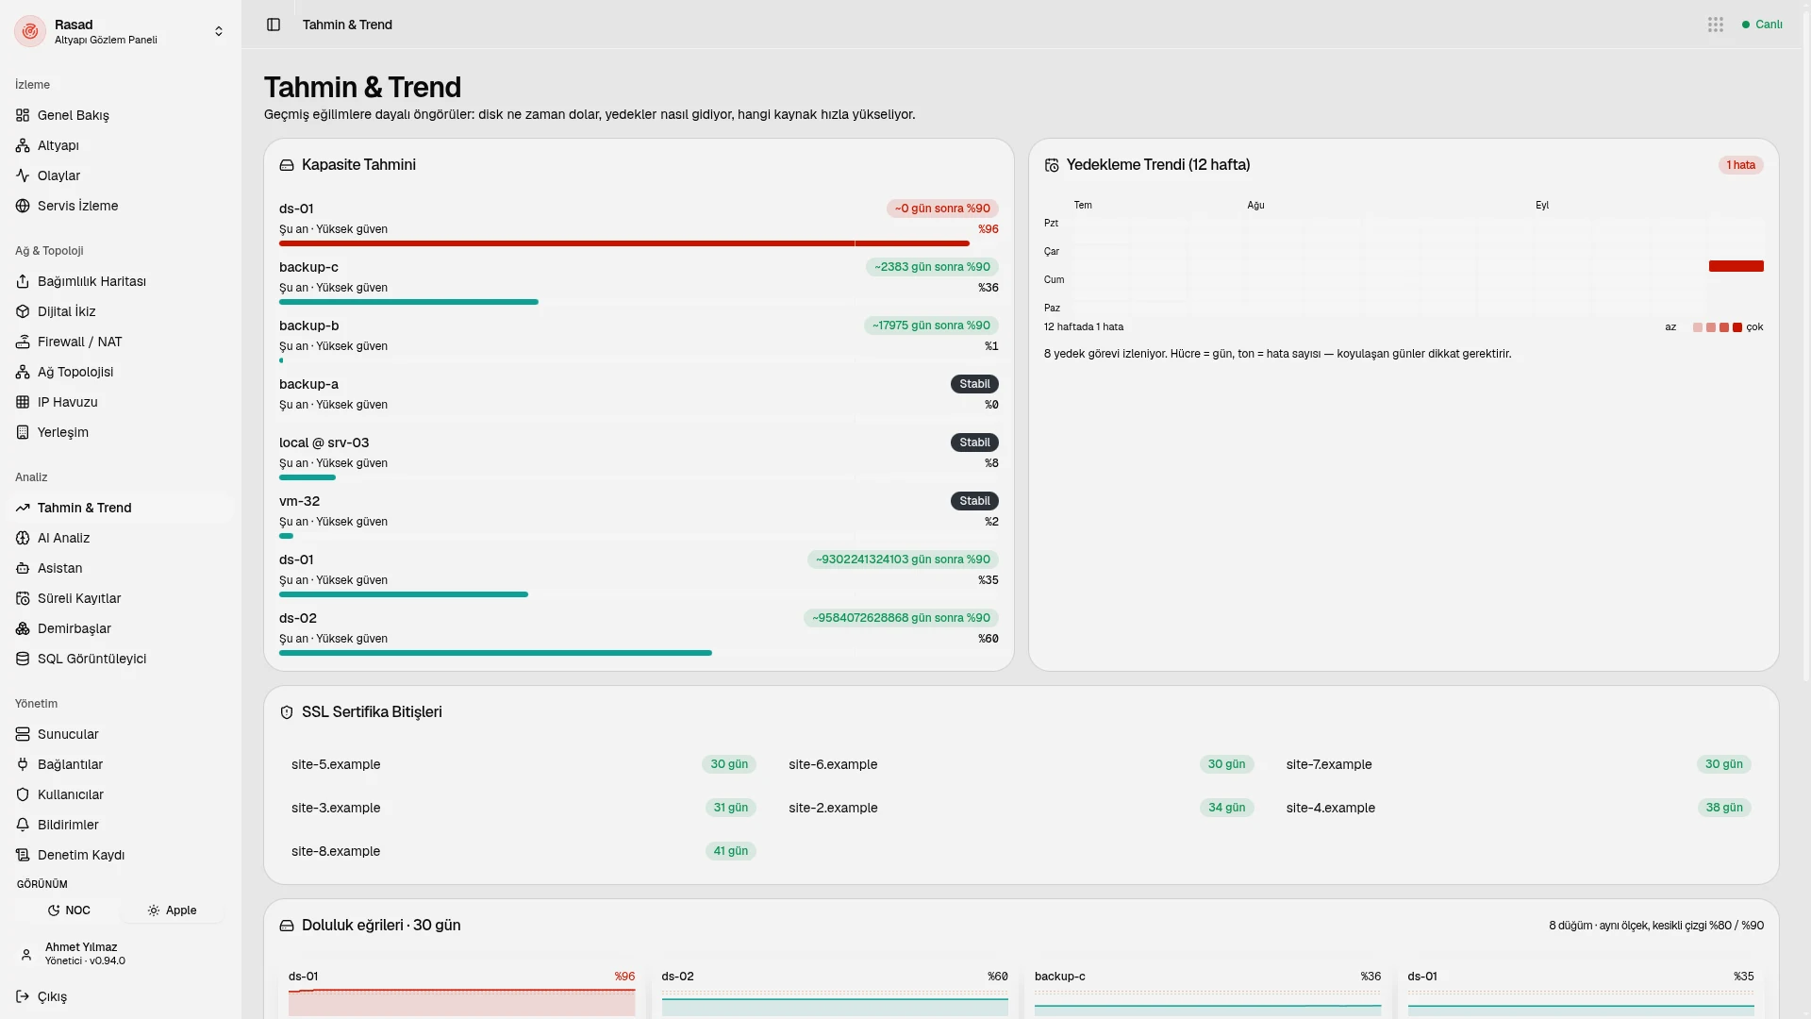Click the red backup failure heatmap cell
This screenshot has width=1811, height=1019.
[1736, 266]
